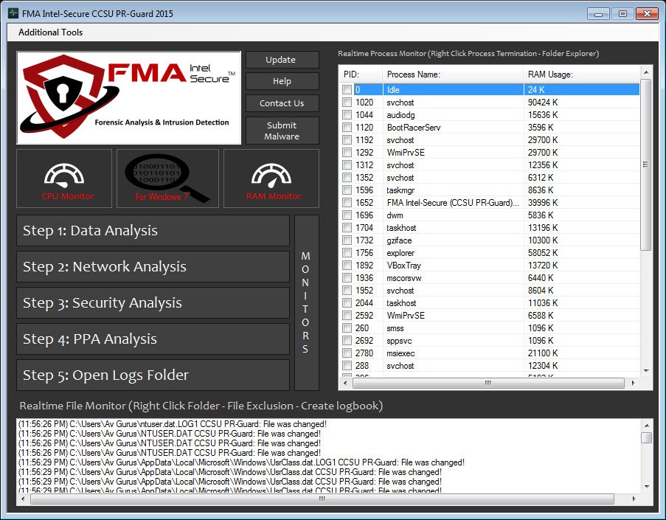Click the Submit Malware button
The image size is (666, 520).
click(x=282, y=131)
